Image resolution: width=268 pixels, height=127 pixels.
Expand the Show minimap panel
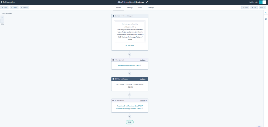point(6,13)
